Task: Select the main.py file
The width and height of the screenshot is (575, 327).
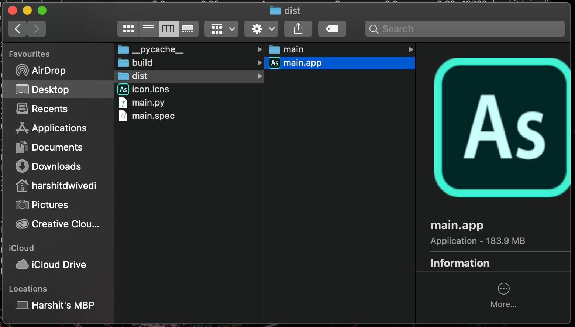Action: click(x=189, y=103)
